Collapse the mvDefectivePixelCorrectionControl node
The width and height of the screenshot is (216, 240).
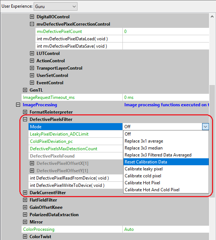[x=32, y=24]
